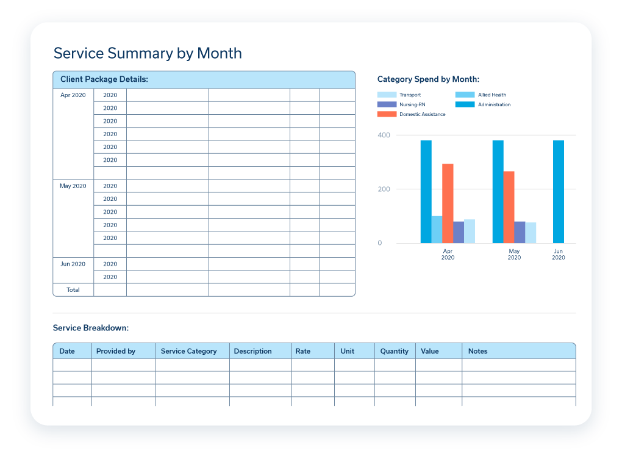Select the Total row label
622x458 pixels.
tap(73, 290)
